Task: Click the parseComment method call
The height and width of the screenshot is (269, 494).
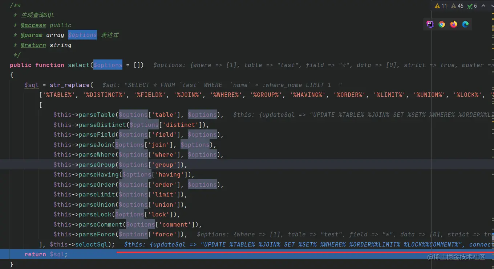Action: click(101, 225)
